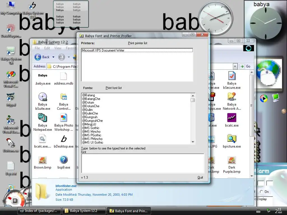The image size is (287, 215).
Task: Select Microsoft XPS Document Writer printer
Action: tap(137, 50)
